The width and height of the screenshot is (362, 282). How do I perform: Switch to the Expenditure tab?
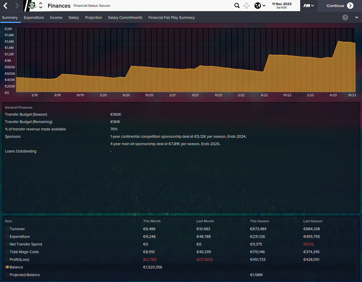[34, 18]
